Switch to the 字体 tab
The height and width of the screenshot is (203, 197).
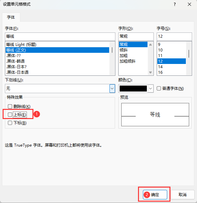tap(11, 17)
